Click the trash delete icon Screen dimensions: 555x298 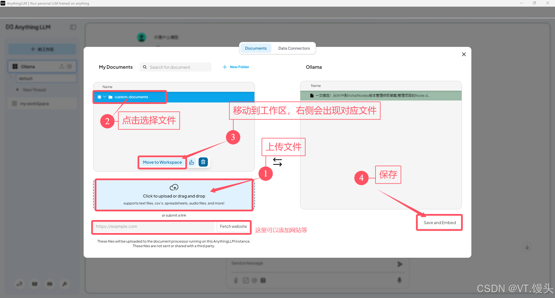(x=203, y=162)
